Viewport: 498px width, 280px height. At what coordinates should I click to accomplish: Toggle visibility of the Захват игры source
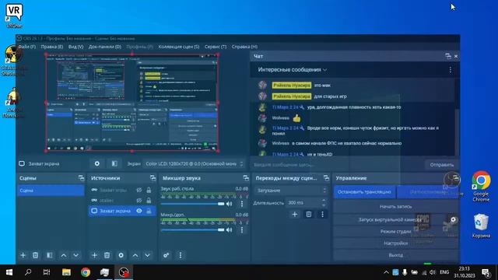pyautogui.click(x=139, y=190)
